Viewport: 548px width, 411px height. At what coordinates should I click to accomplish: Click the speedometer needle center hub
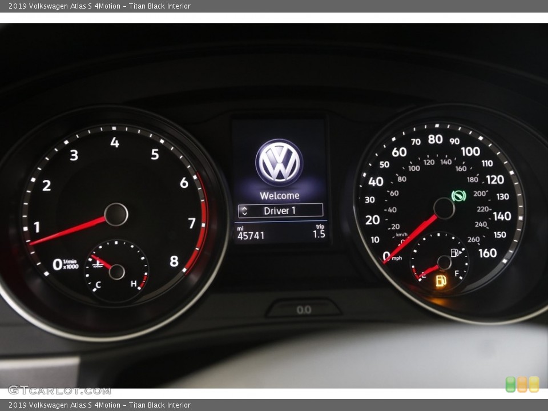point(444,208)
